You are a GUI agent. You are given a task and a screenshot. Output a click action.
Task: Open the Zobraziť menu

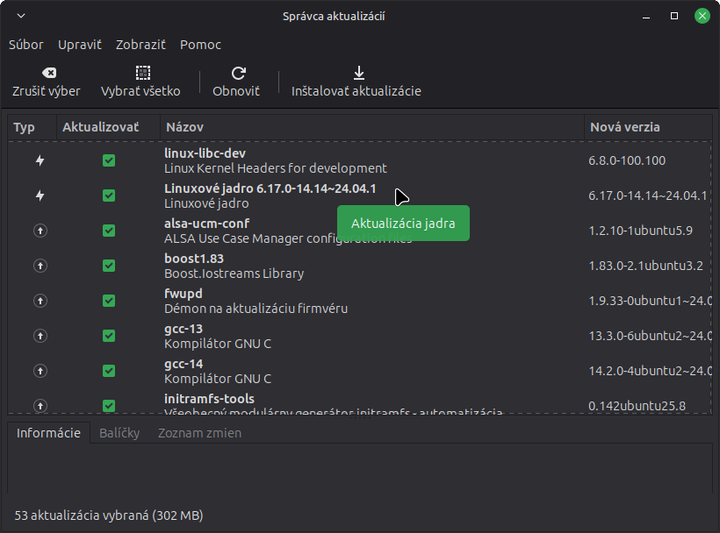(140, 45)
